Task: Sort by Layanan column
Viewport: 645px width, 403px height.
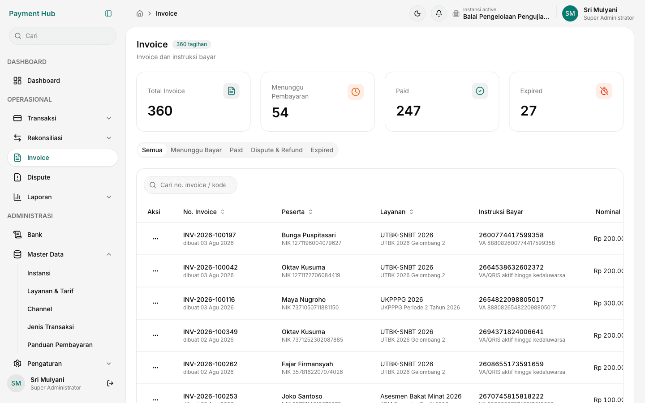Action: [x=397, y=212]
